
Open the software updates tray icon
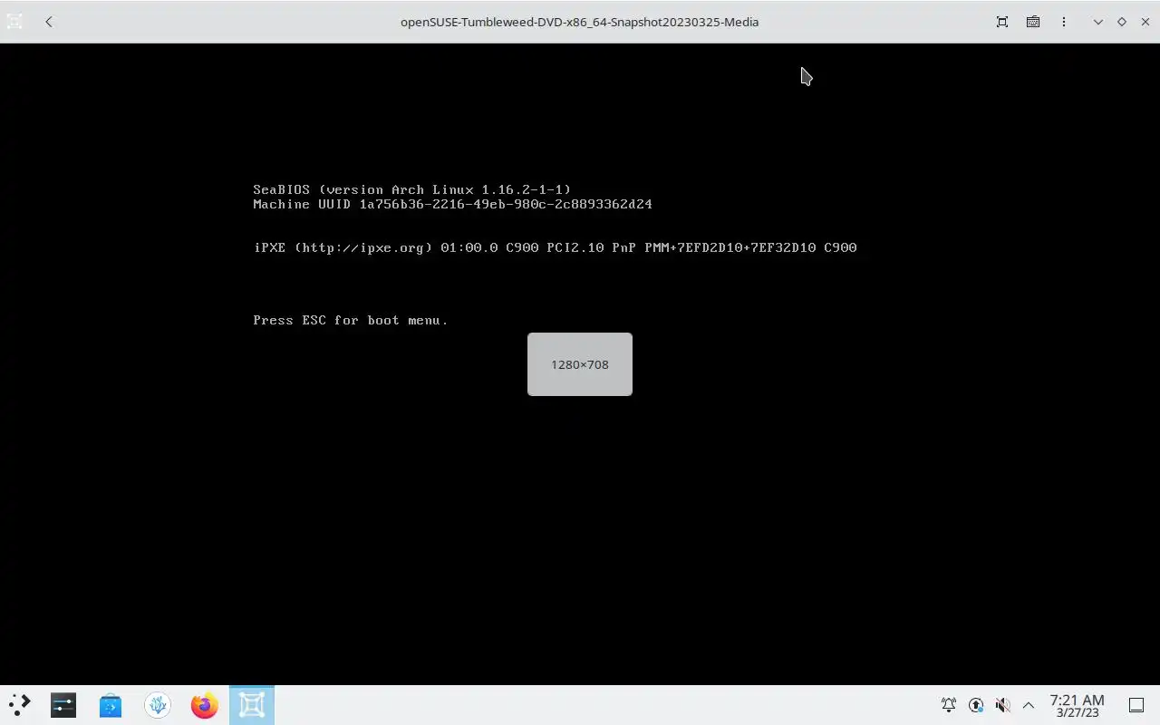[x=976, y=705]
